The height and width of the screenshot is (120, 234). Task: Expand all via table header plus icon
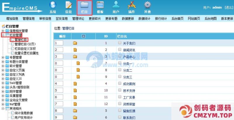coord(84,36)
